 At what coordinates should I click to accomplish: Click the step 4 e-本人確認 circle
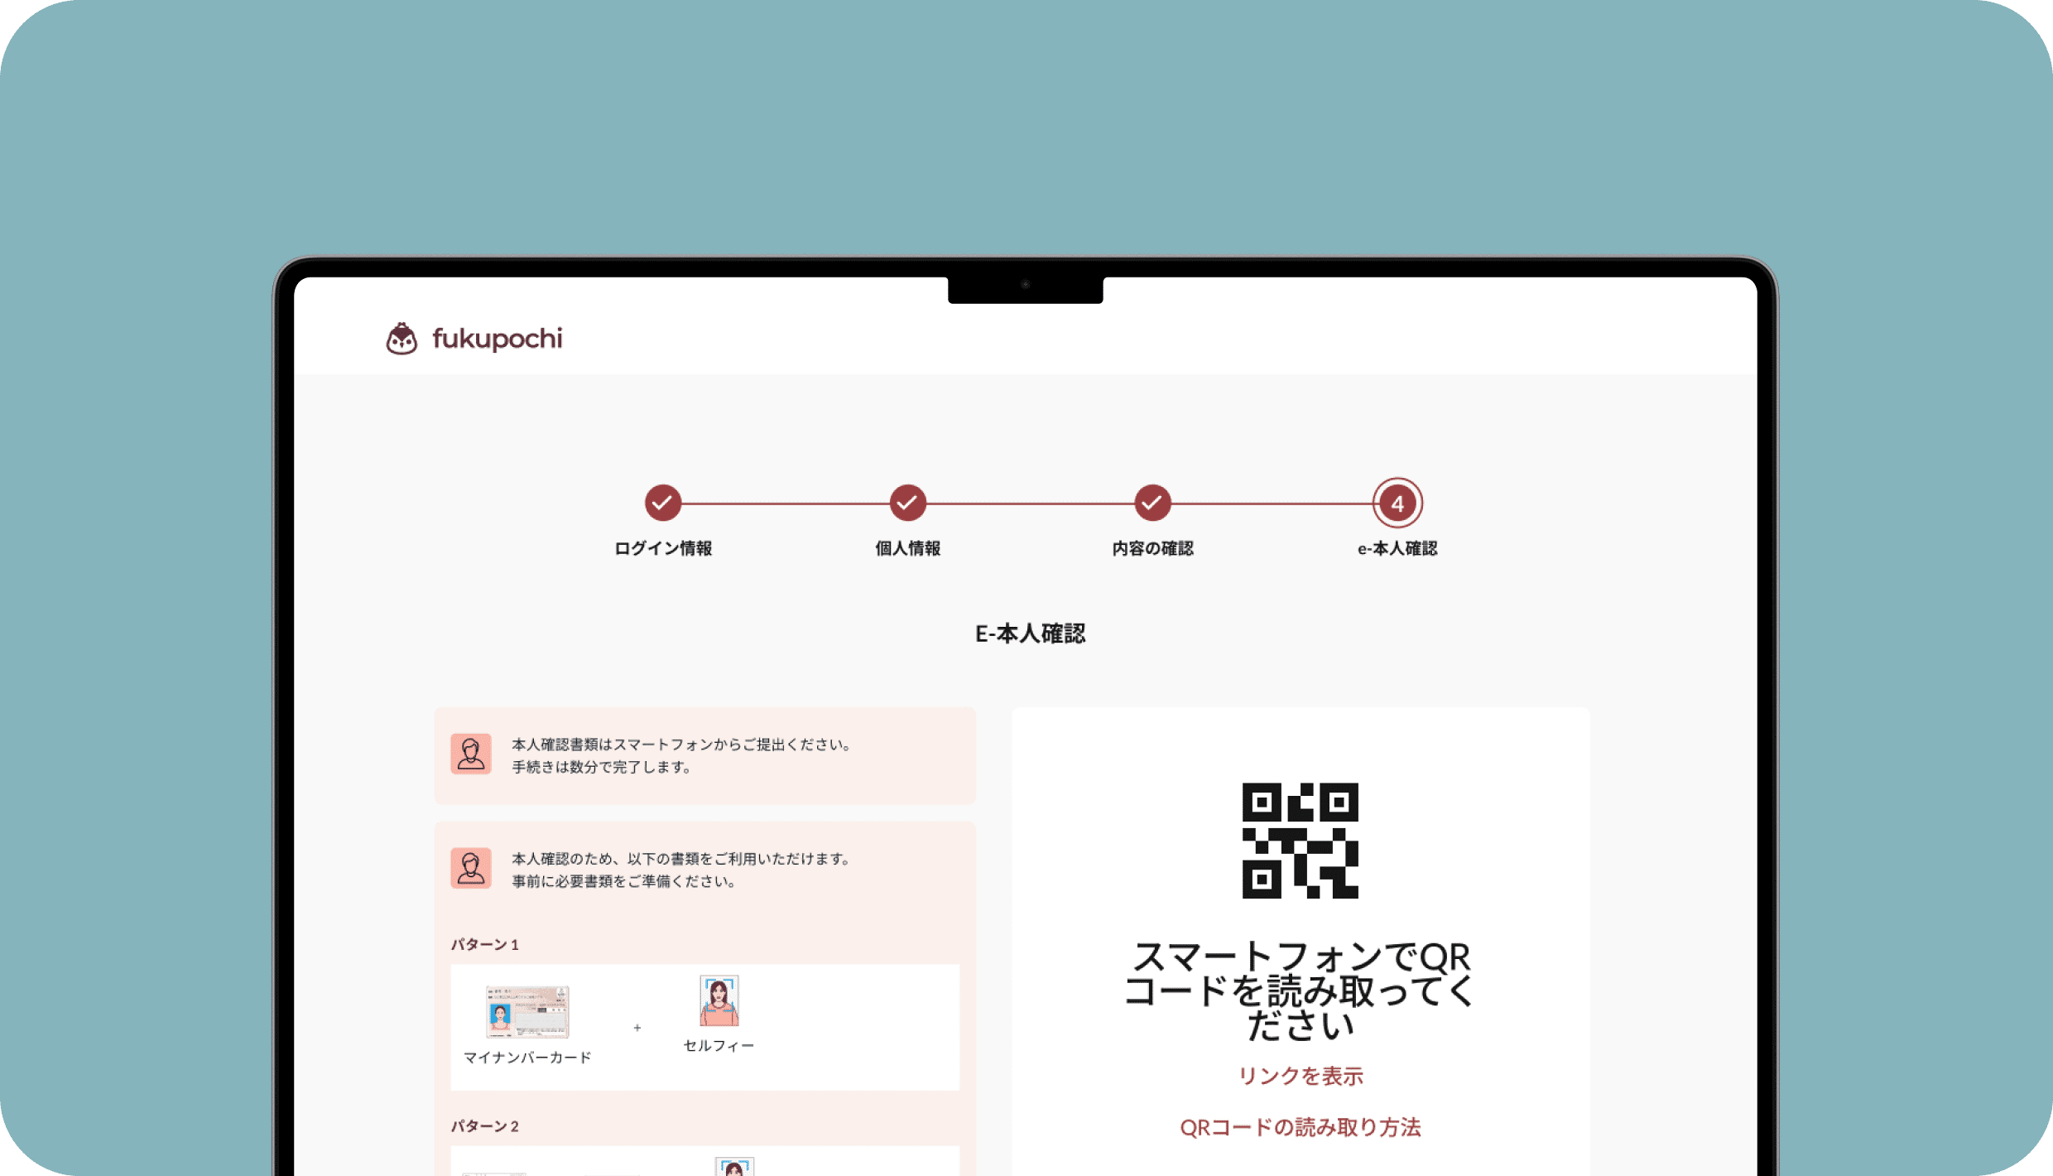[1397, 503]
